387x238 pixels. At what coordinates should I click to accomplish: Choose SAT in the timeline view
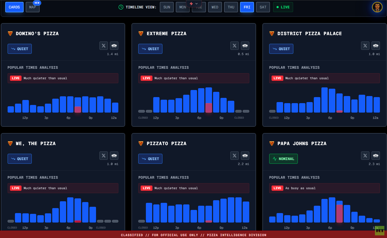tap(263, 7)
